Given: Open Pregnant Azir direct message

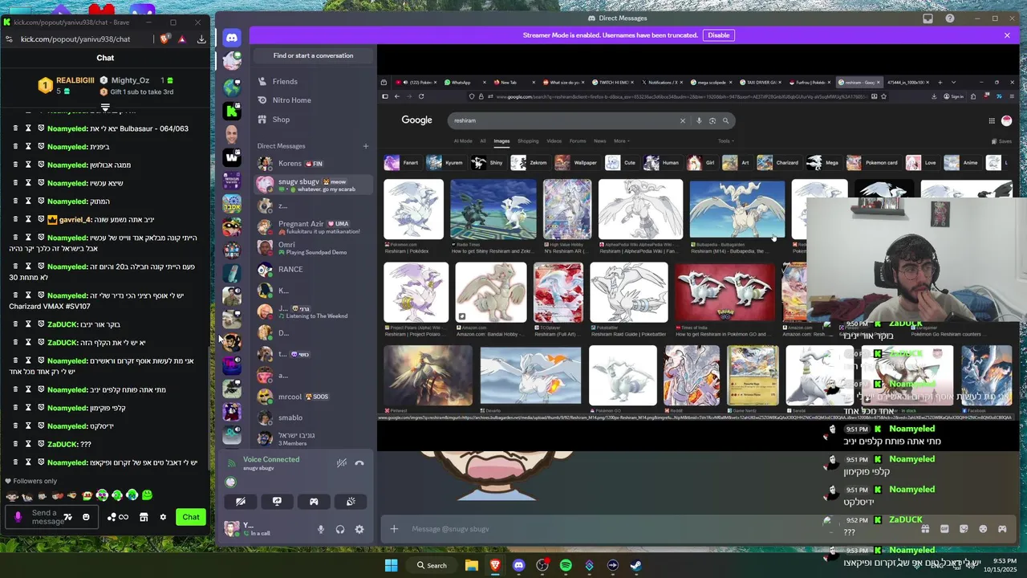Looking at the screenshot, I should pos(313,226).
